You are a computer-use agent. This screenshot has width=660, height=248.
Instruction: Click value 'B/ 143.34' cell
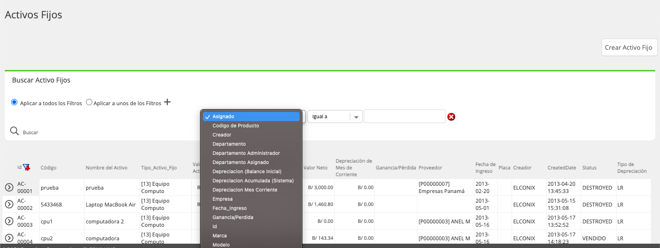[323, 238]
